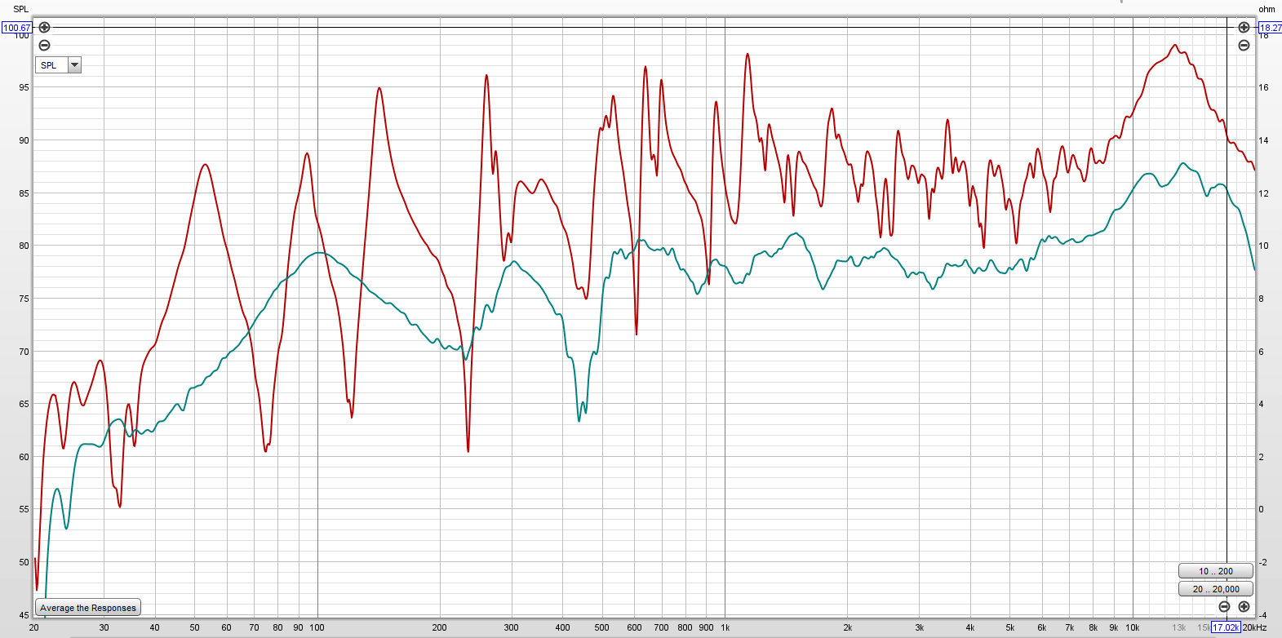Viewport: 1282px width, 638px height.
Task: Zoom in the left SPL axis
Action: coord(45,27)
